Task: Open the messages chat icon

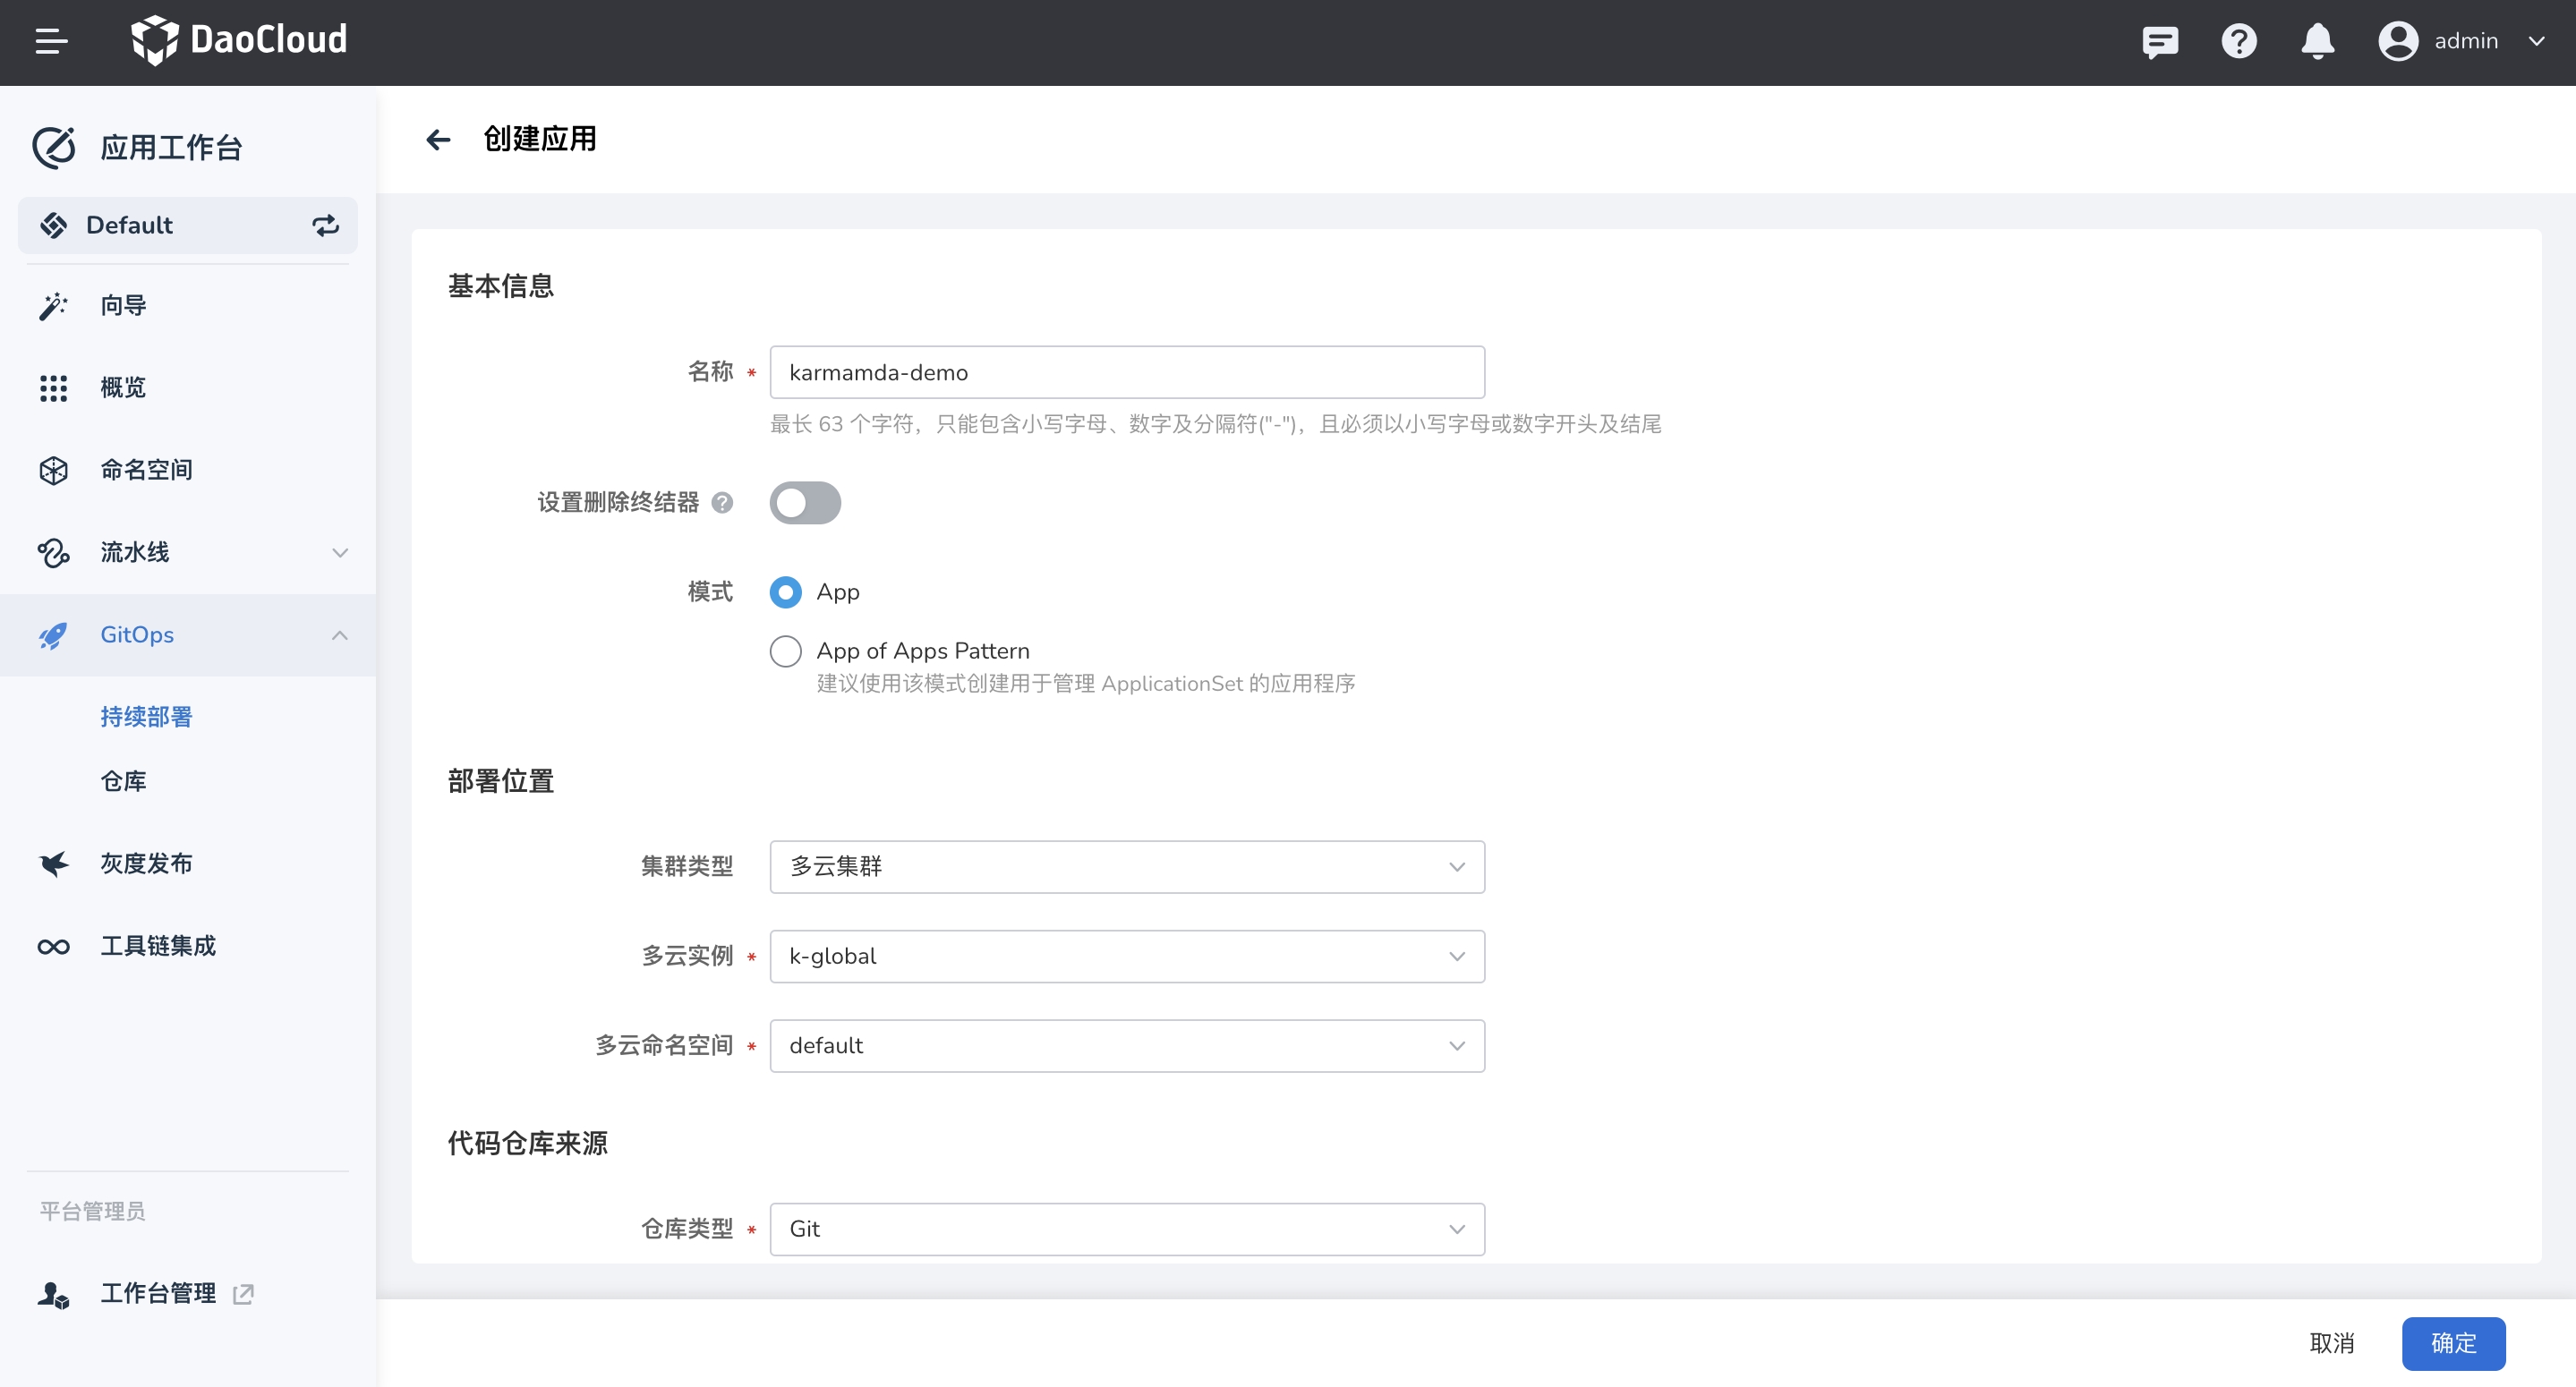Action: (x=2159, y=41)
